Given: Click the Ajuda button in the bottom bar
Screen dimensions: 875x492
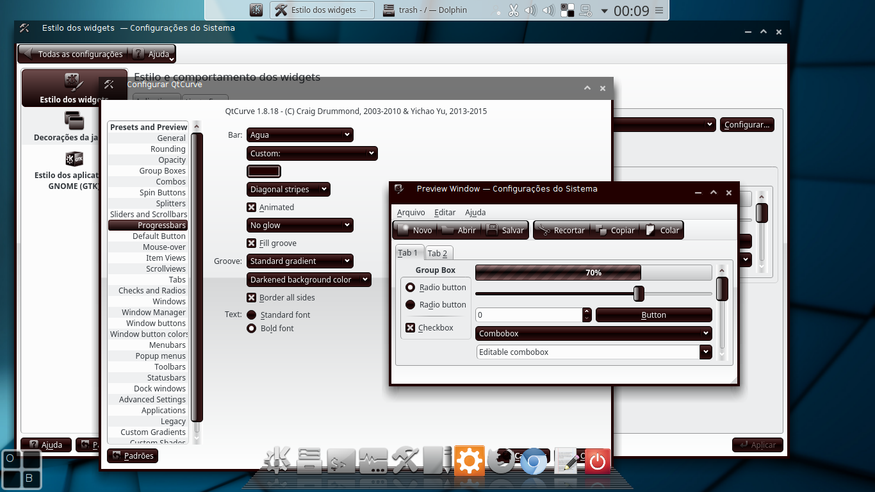Looking at the screenshot, I should pos(46,445).
